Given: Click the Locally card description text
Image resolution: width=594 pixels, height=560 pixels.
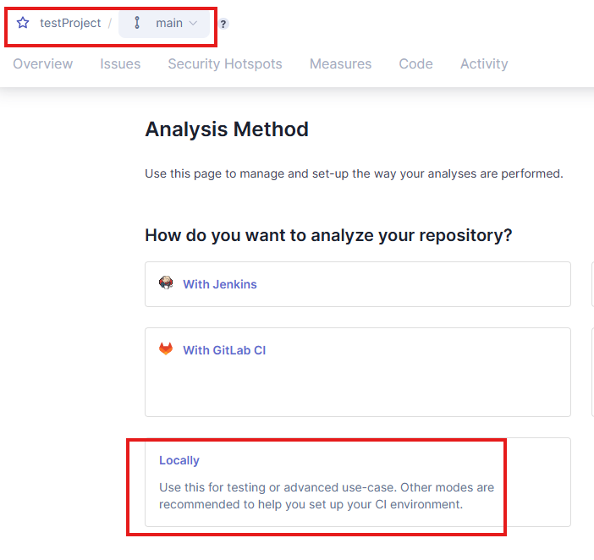Looking at the screenshot, I should click(327, 496).
